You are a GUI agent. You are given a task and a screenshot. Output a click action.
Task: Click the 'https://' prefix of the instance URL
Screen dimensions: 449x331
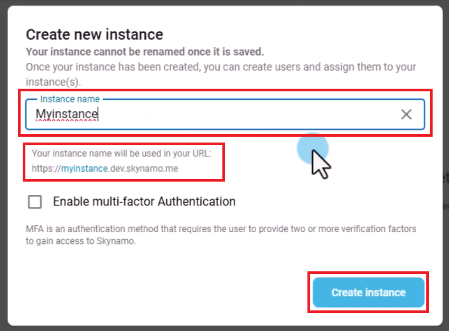pos(46,169)
